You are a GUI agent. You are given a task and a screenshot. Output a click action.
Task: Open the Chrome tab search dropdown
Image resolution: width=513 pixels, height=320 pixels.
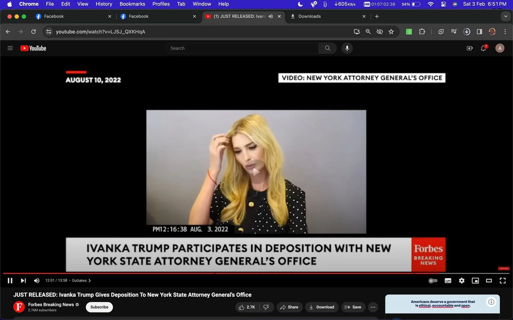506,16
